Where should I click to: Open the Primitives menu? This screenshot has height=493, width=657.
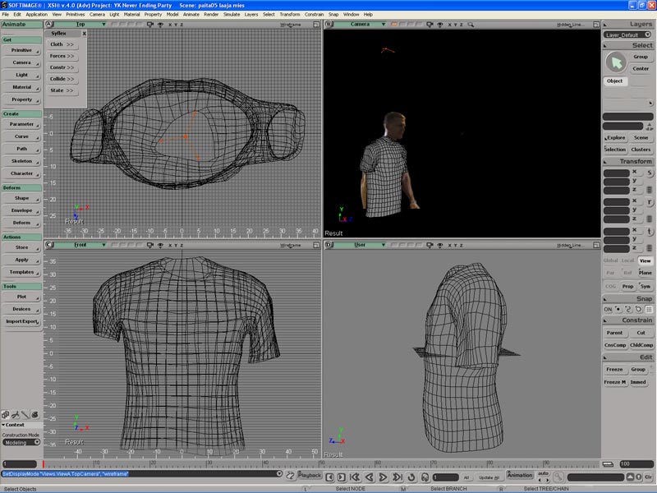pos(76,14)
